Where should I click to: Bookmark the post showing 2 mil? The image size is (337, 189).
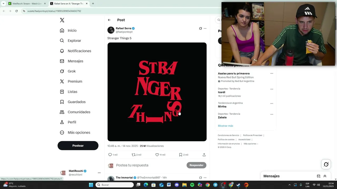click(x=181, y=155)
